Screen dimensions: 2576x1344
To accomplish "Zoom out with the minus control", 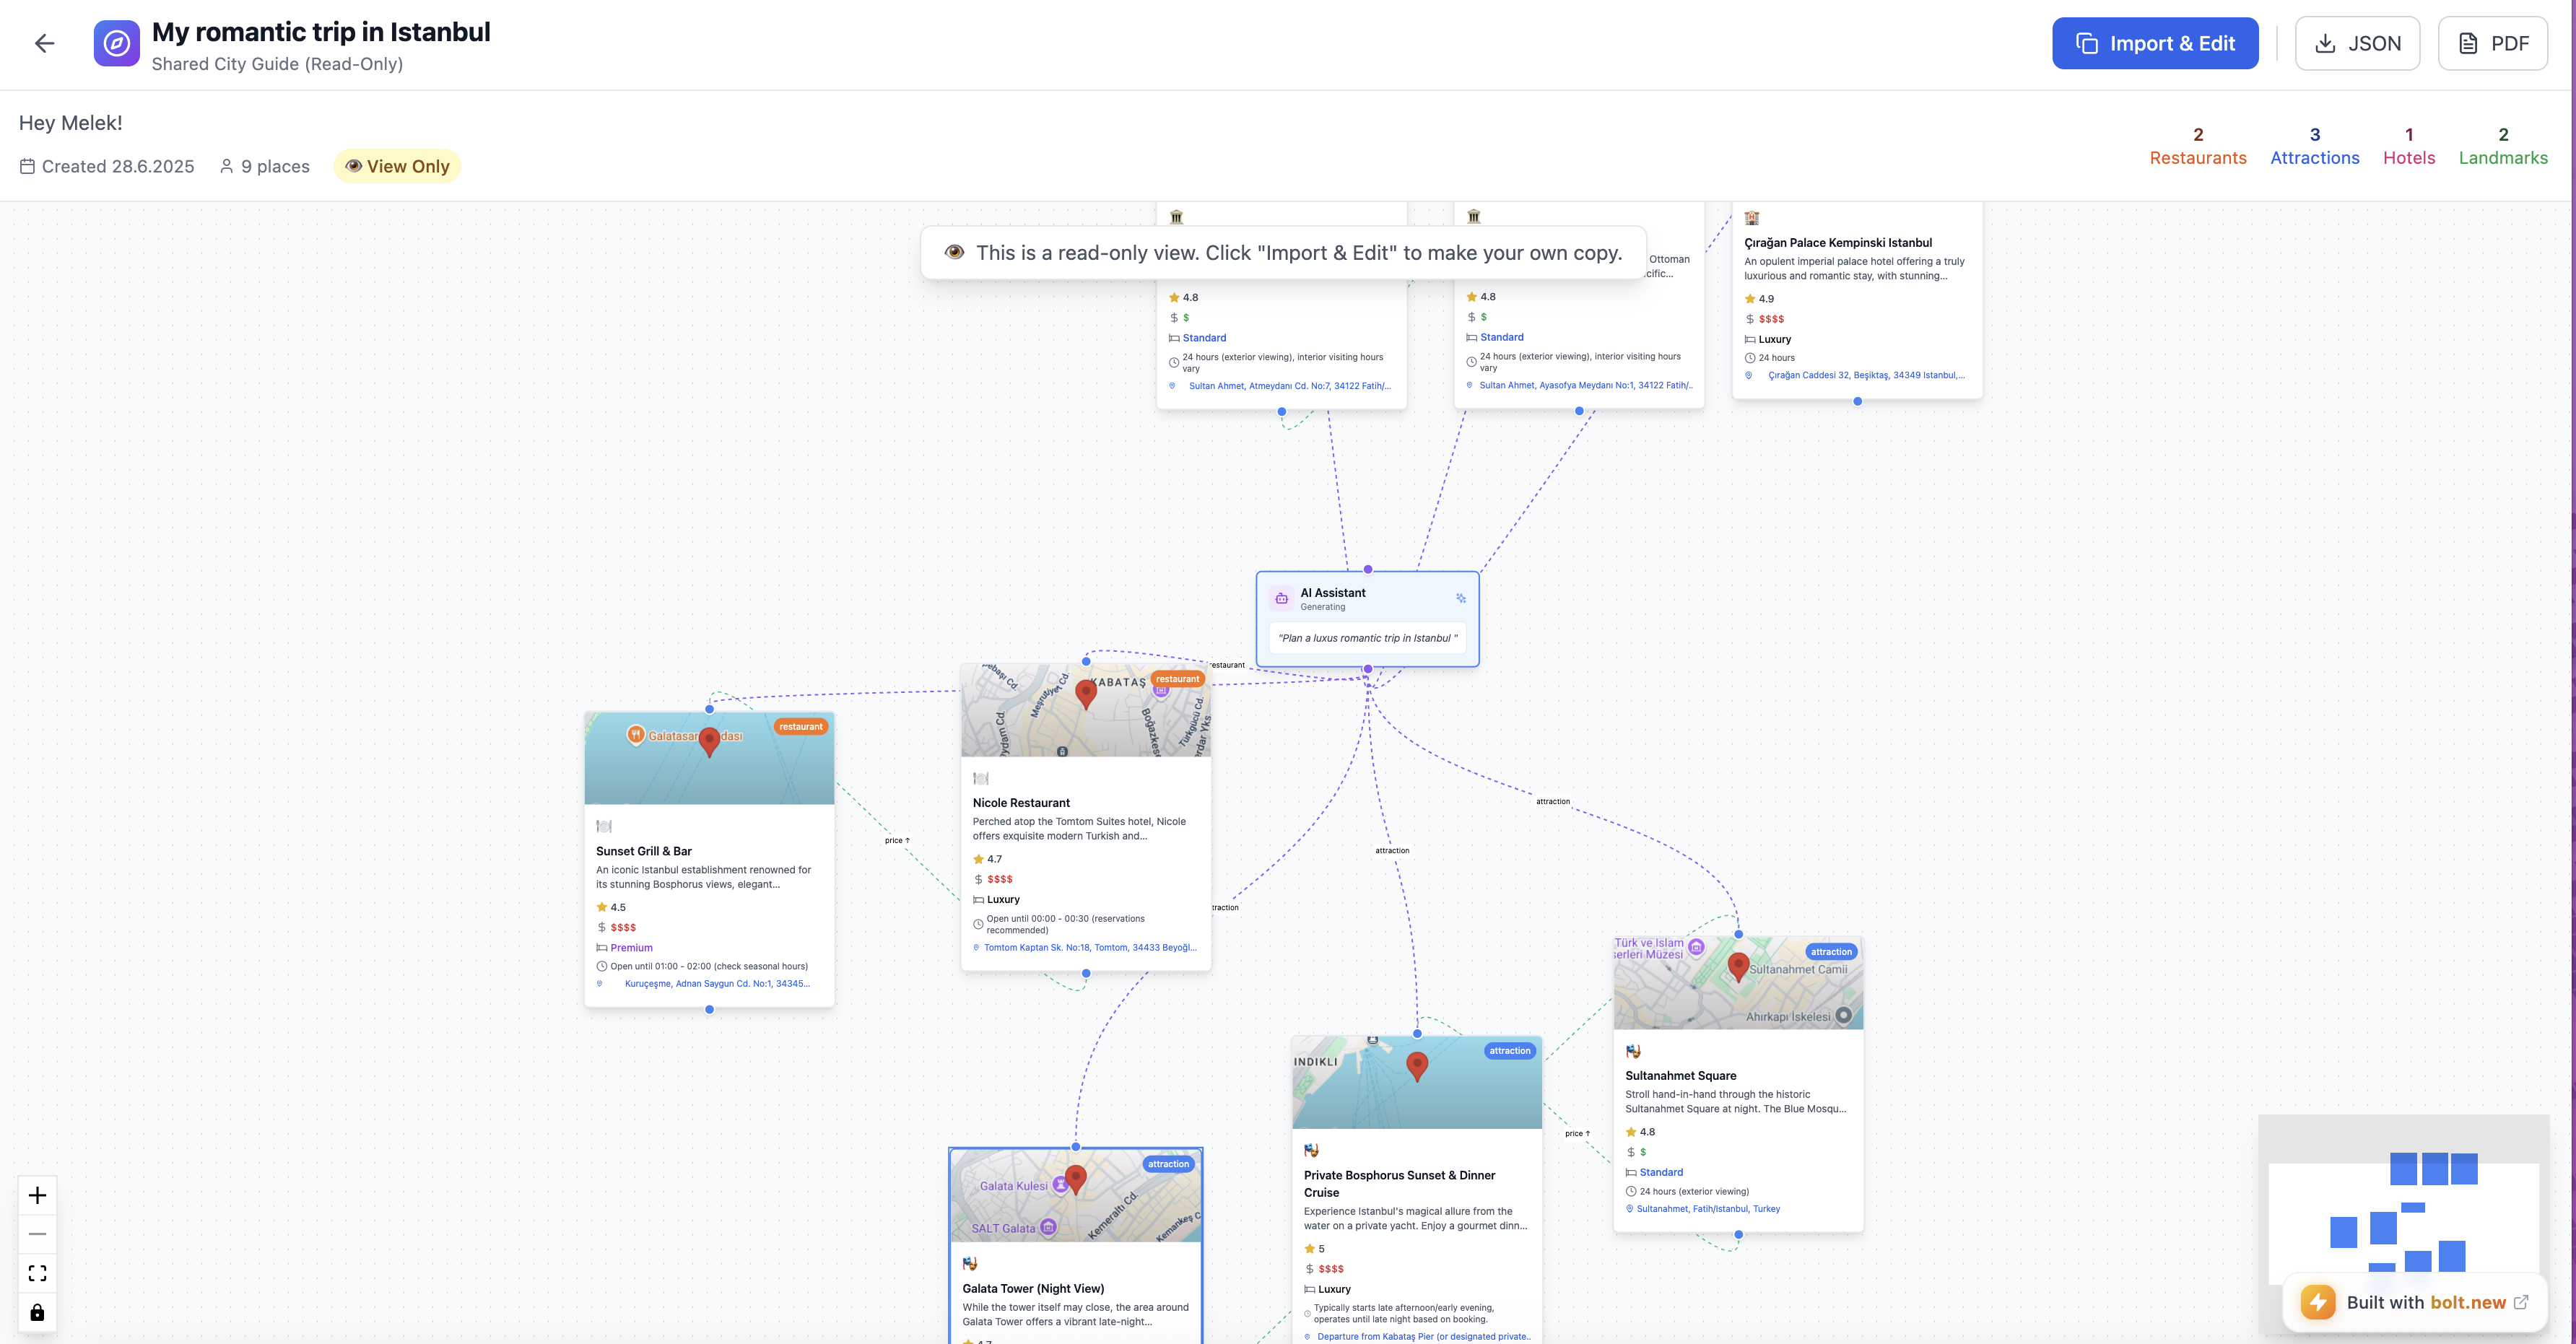I will [x=38, y=1234].
